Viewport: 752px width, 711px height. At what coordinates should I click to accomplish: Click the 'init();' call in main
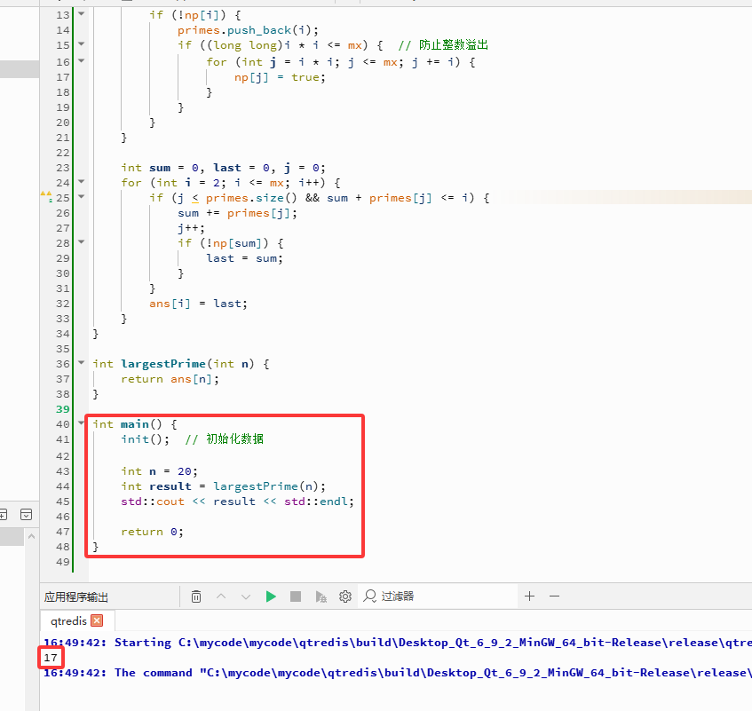146,439
